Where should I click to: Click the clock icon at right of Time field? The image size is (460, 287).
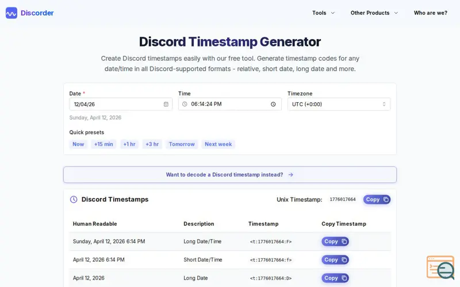coord(273,104)
